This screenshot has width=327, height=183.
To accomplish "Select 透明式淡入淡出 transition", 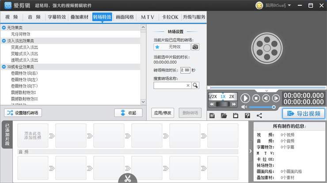I will [x=24, y=60].
